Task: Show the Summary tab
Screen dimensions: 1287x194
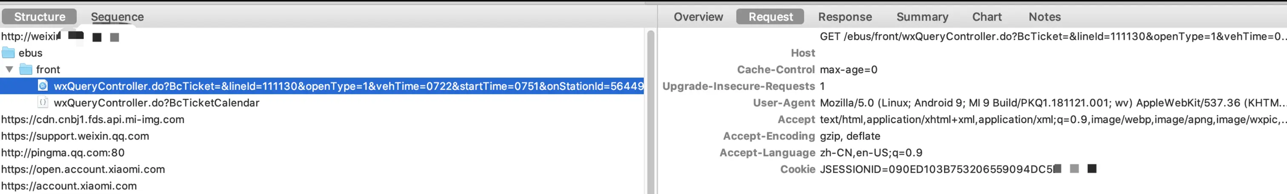Action: coord(922,17)
